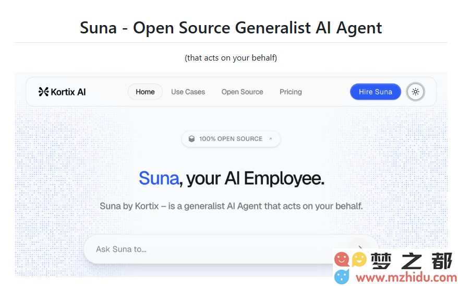Click the 梦之都 watermark text
The width and height of the screenshot is (458, 286).
click(x=411, y=261)
